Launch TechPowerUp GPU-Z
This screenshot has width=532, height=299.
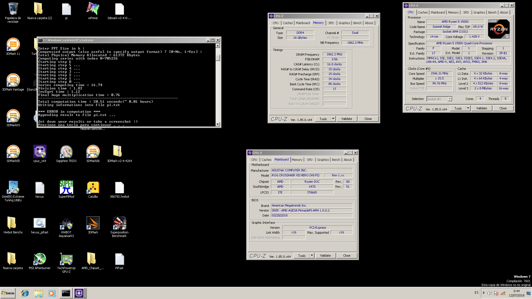pos(66,262)
